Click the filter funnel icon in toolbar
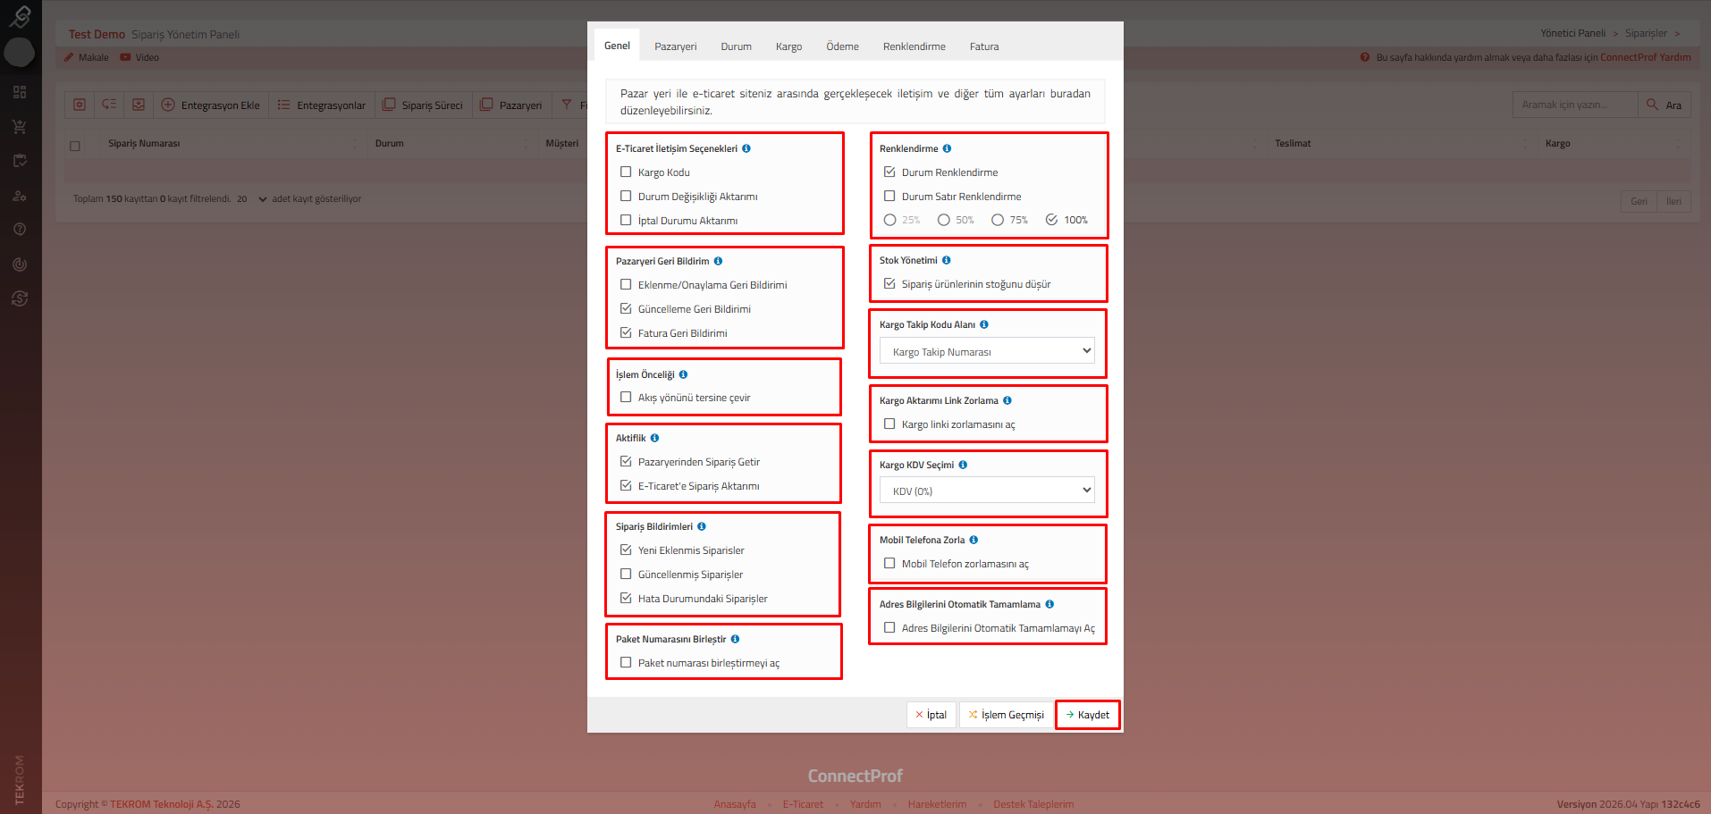The height and width of the screenshot is (814, 1711). (567, 105)
